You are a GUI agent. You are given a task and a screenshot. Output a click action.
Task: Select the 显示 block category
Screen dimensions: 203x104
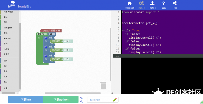pyautogui.click(x=6, y=17)
